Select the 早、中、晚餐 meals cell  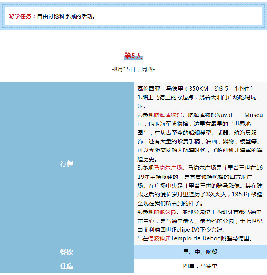pos(200,252)
